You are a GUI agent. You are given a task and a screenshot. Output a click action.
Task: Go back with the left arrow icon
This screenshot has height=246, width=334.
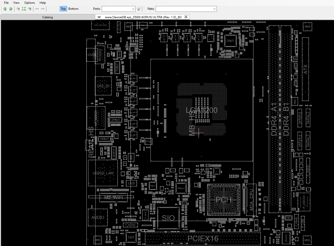tap(37, 9)
